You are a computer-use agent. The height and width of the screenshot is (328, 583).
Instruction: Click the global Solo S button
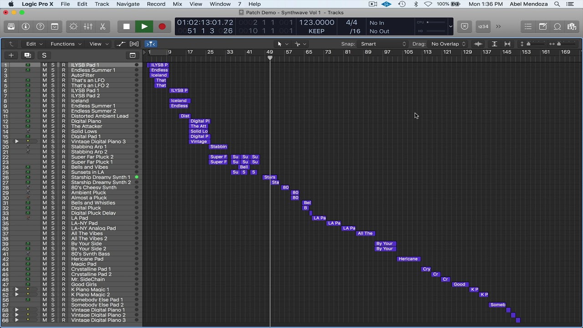(x=44, y=55)
